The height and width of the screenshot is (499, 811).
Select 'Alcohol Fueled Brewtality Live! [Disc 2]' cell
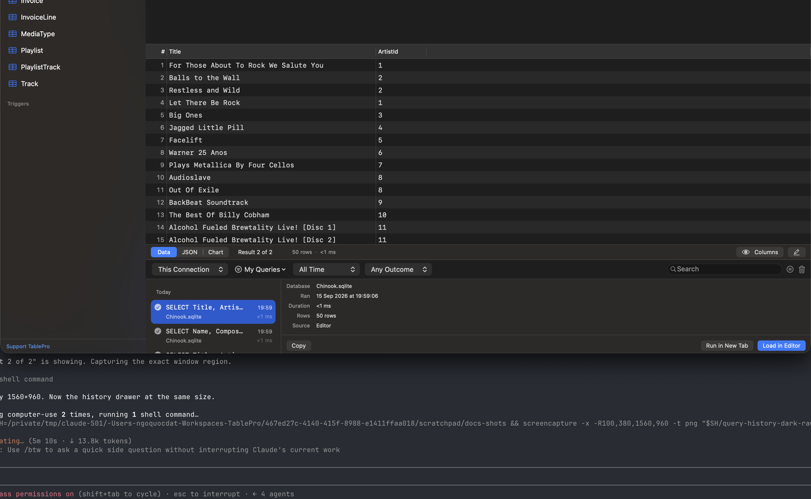tap(271, 240)
